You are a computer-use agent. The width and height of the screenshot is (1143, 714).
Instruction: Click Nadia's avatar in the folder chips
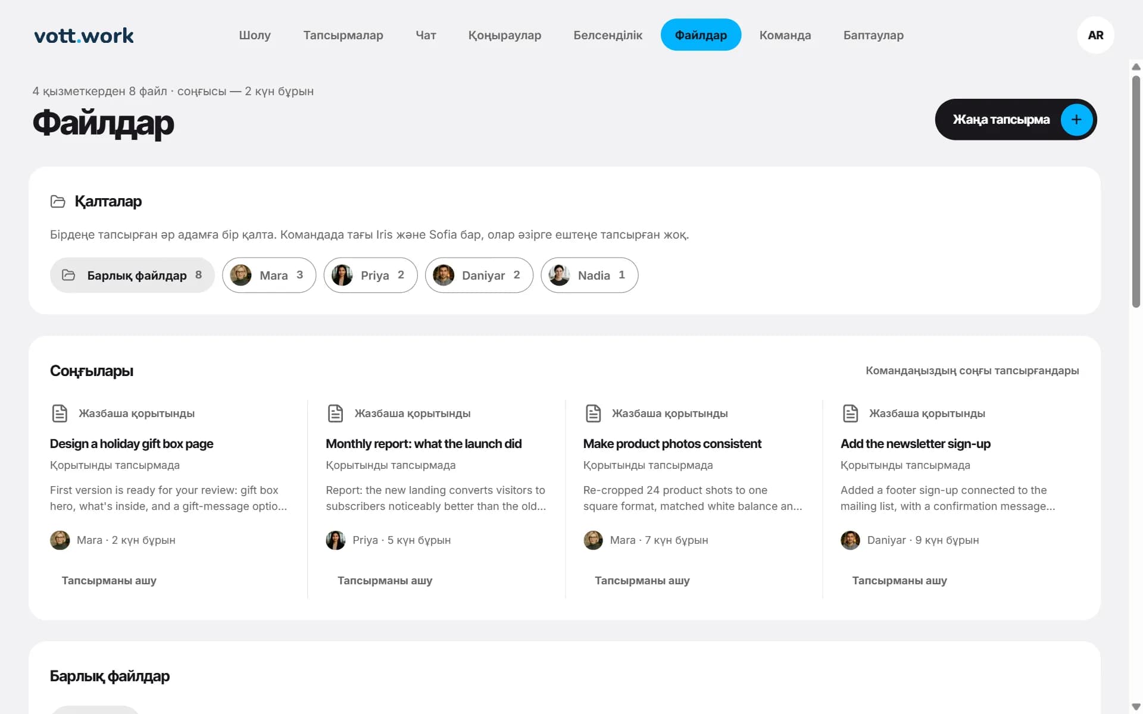pyautogui.click(x=559, y=275)
